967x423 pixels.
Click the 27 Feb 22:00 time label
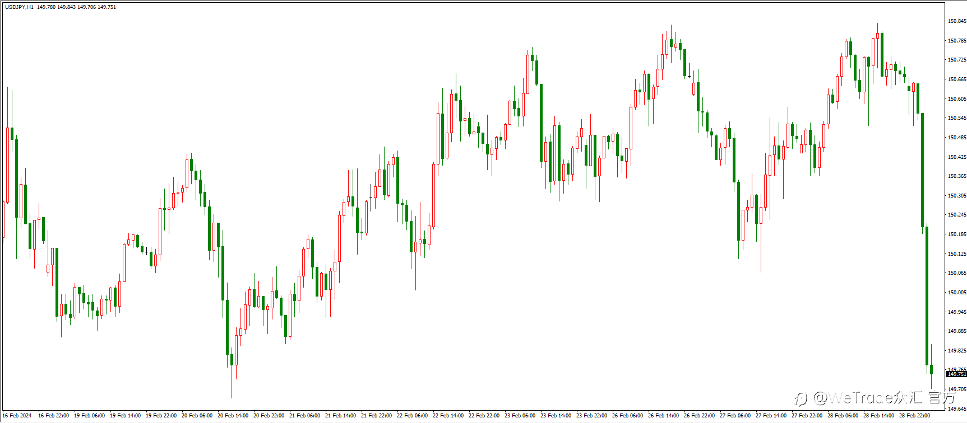click(x=807, y=416)
